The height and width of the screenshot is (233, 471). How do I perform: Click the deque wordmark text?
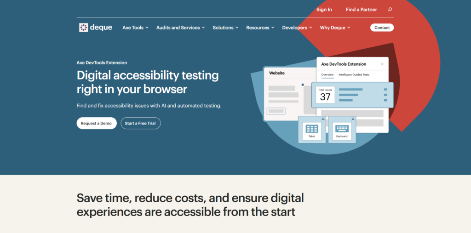[x=101, y=28]
